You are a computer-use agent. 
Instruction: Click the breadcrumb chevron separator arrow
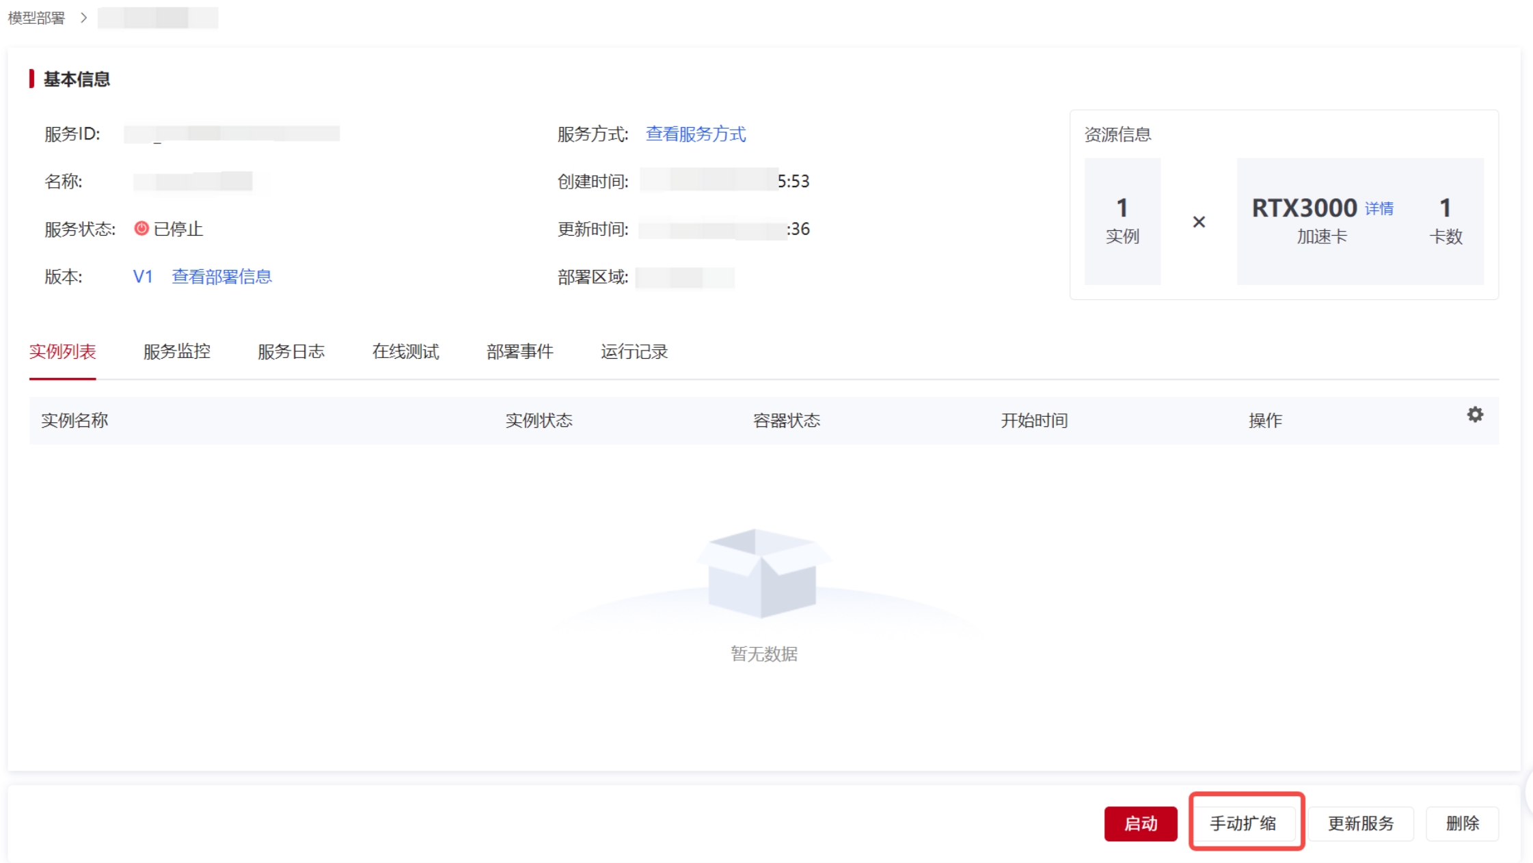tap(83, 18)
